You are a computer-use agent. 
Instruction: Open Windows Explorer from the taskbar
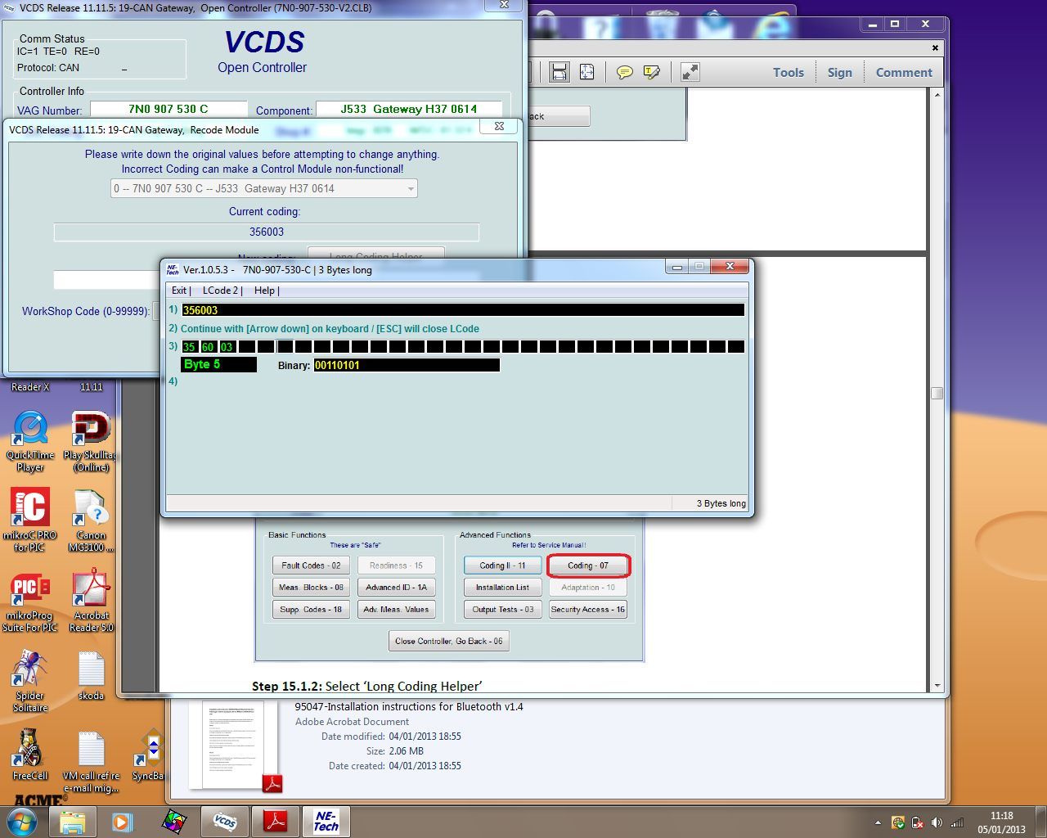(73, 822)
